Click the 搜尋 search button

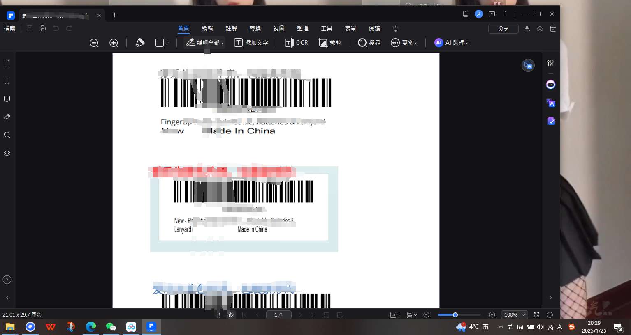[369, 43]
